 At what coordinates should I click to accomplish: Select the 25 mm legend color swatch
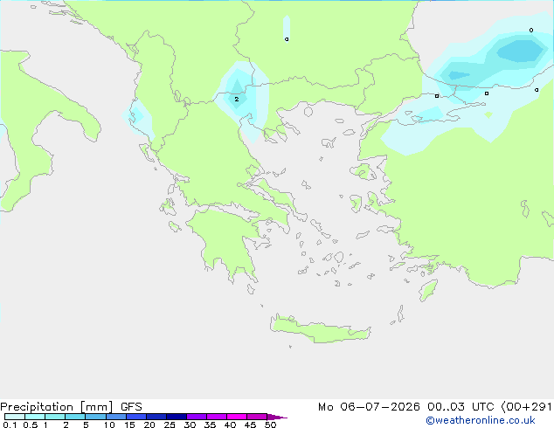tap(176, 417)
